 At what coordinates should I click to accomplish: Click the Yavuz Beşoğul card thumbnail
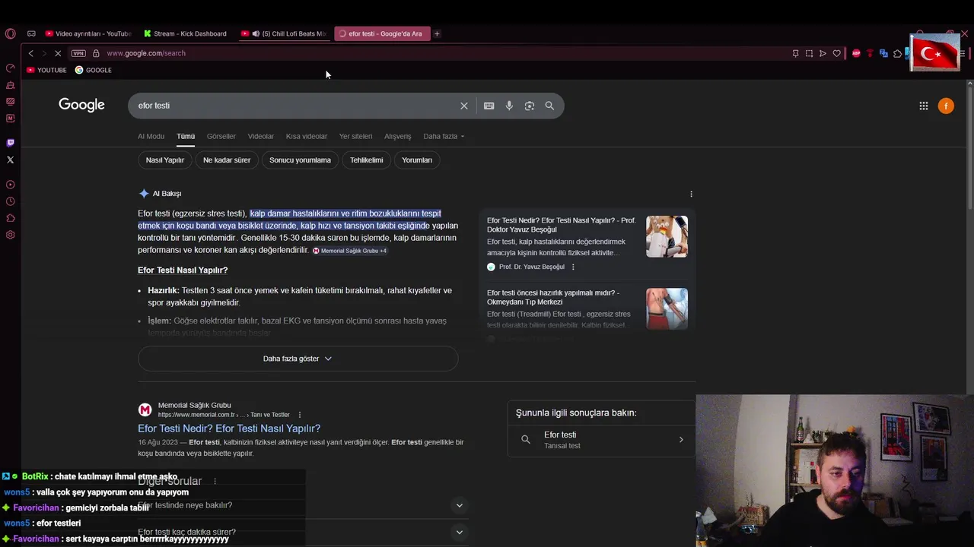pyautogui.click(x=667, y=236)
